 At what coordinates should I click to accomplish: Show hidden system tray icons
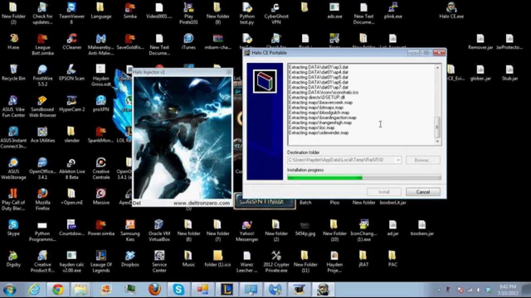439,290
